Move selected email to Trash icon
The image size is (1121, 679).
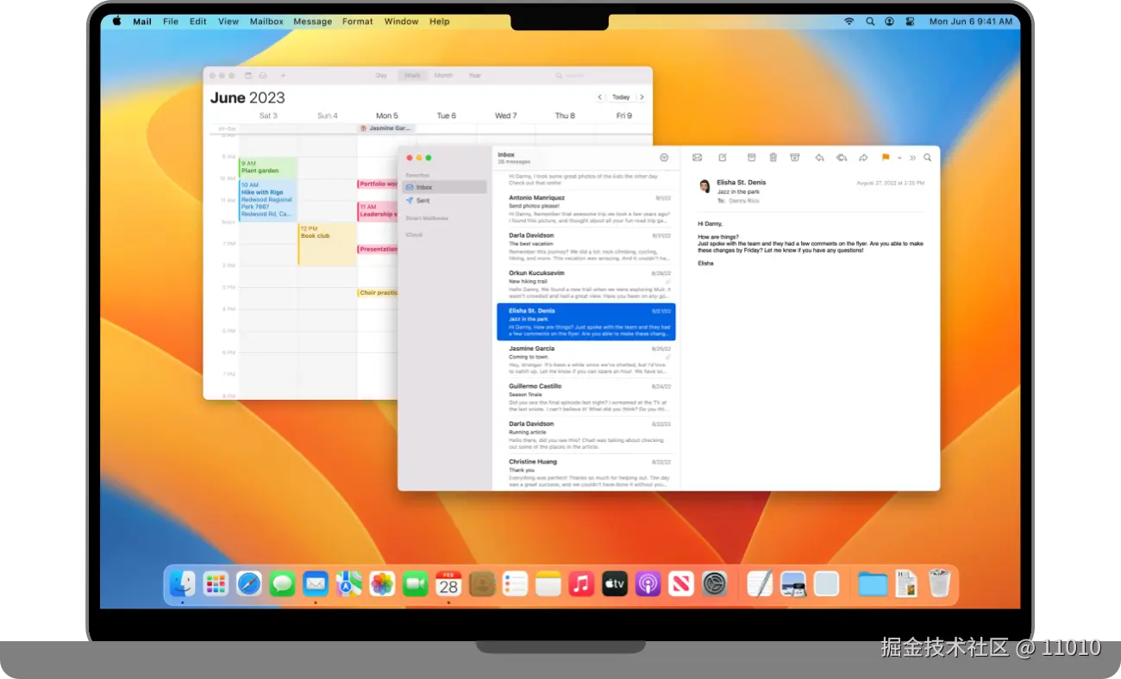click(x=773, y=158)
